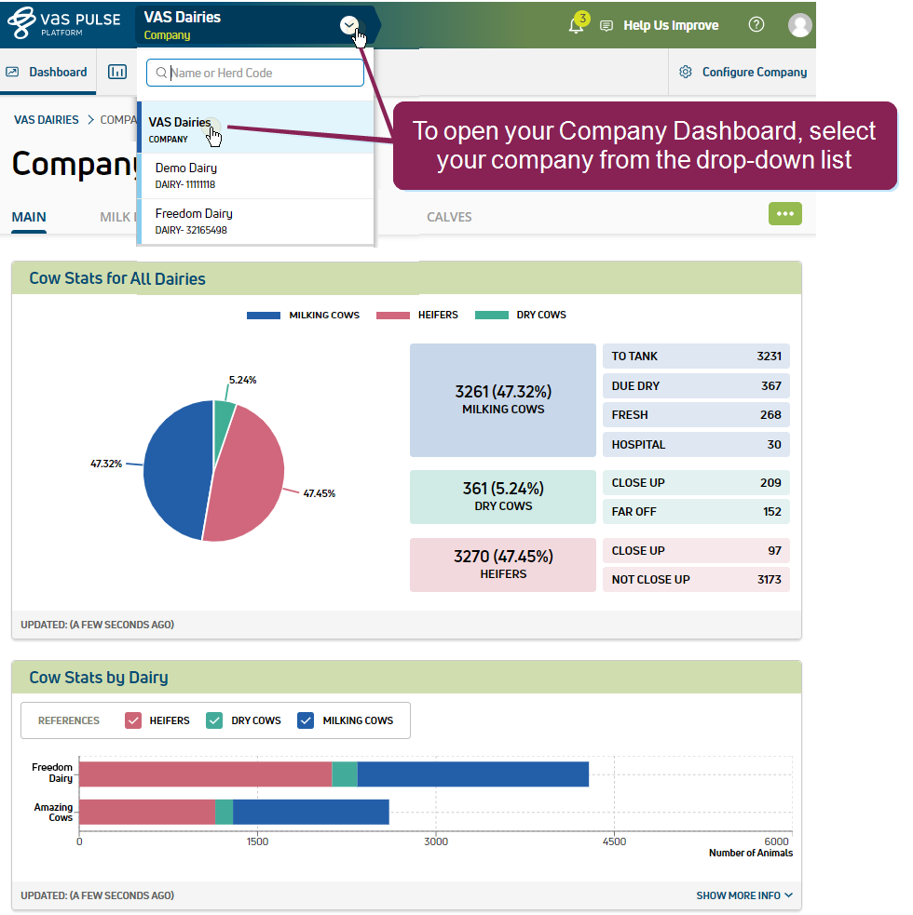This screenshot has height=915, width=913.
Task: Click the blue Milking Cows legend swatch
Action: pos(264,316)
